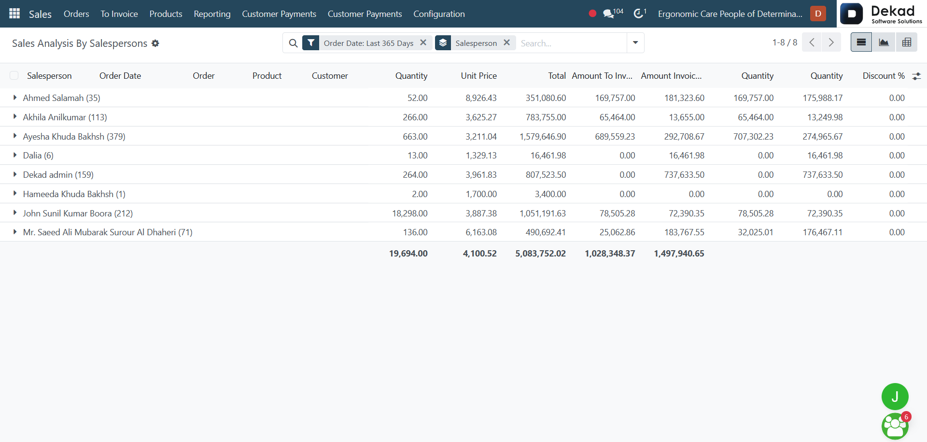
Task: Switch to the pivot table view
Action: point(906,43)
